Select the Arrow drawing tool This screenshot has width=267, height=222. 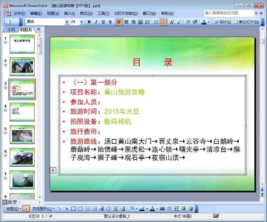tap(67, 209)
